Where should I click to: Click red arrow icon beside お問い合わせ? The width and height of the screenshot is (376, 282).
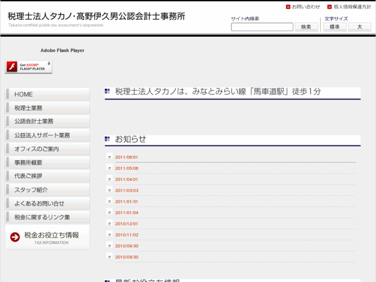click(288, 7)
